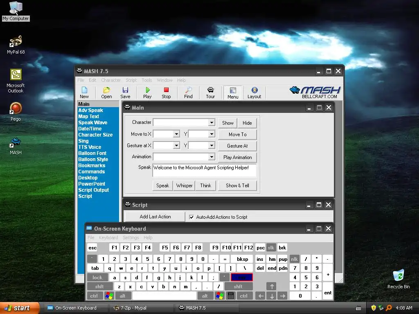
Task: Click the keyboard icon in the taskbar tray
Action: pos(358,308)
